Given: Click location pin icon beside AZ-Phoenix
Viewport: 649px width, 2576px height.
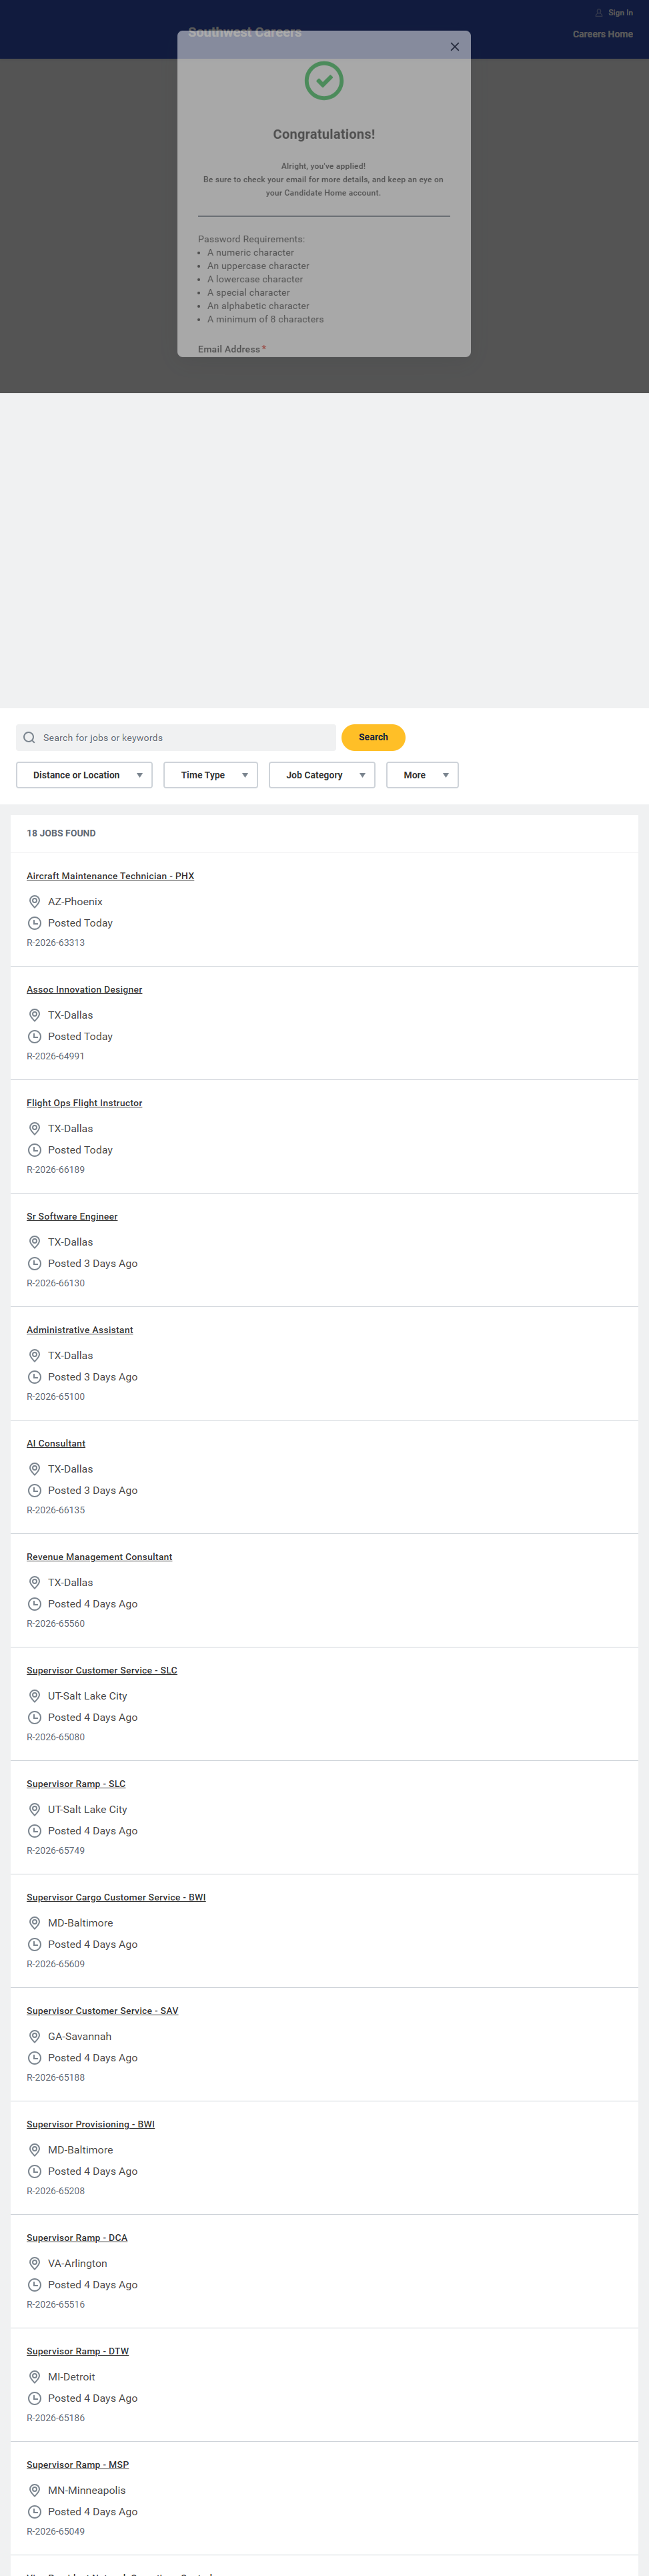Looking at the screenshot, I should (34, 902).
